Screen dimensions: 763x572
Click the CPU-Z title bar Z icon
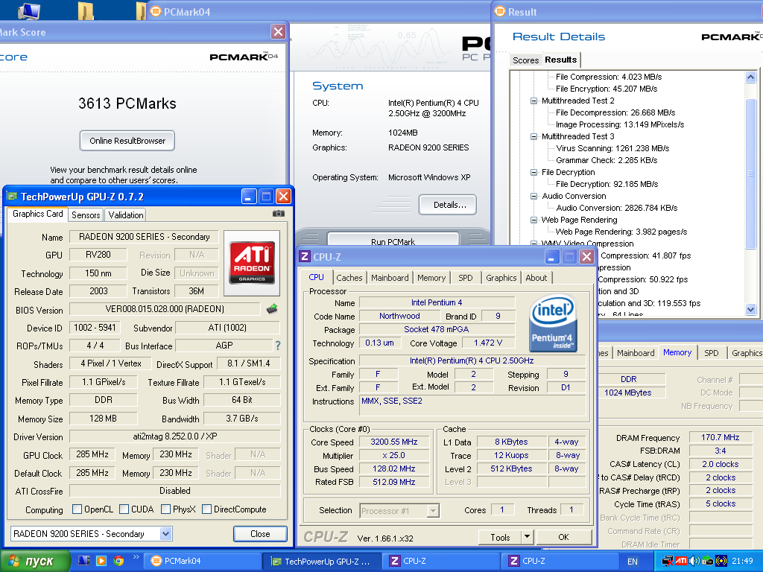[x=305, y=256]
